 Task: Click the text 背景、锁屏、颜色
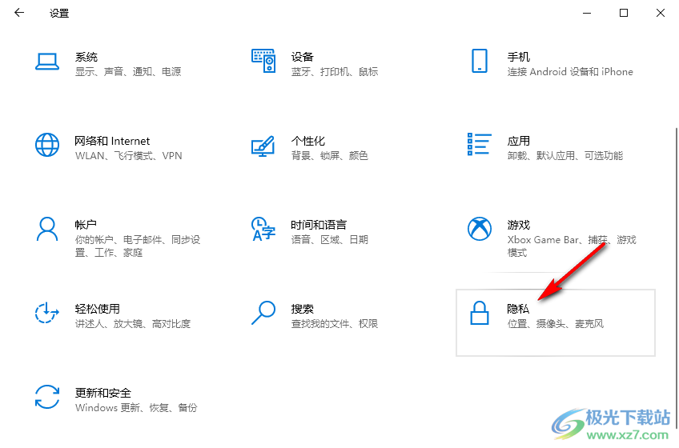(330, 155)
